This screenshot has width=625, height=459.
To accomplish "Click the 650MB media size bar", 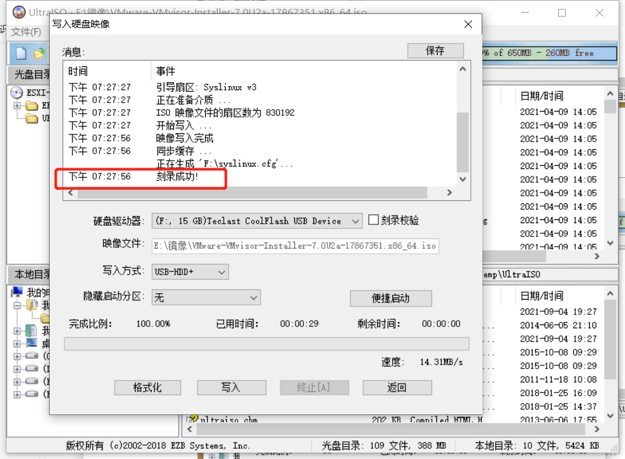I will click(549, 53).
